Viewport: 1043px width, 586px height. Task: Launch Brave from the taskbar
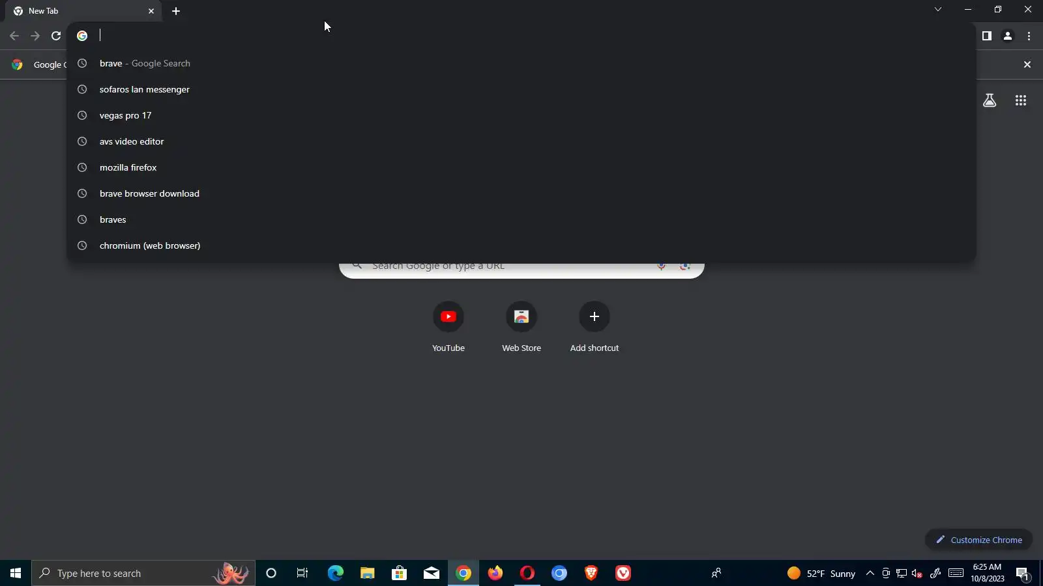point(591,573)
